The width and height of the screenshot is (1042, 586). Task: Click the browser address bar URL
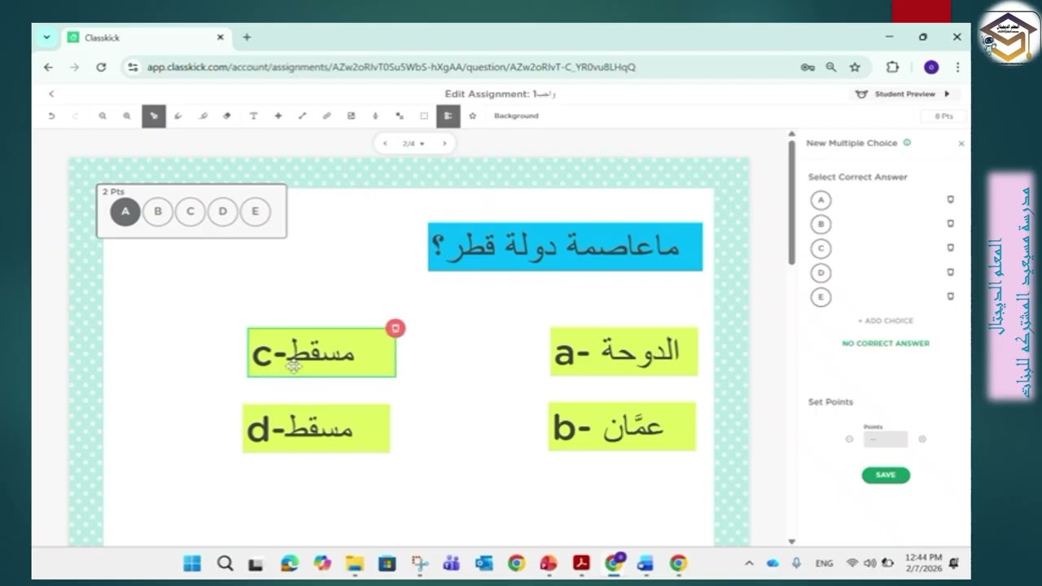click(391, 67)
